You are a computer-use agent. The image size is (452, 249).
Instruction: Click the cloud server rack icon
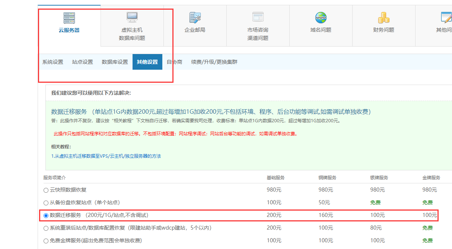(69, 18)
